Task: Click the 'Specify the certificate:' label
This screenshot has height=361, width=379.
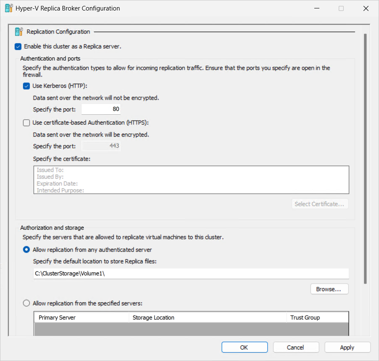Action: (62, 159)
